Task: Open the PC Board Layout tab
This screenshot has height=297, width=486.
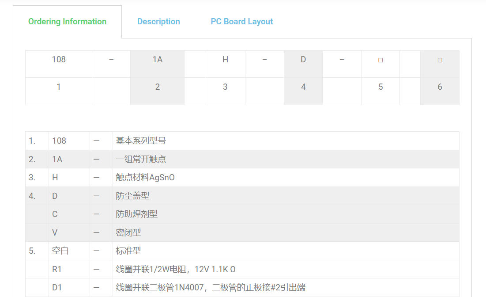Action: point(241,22)
